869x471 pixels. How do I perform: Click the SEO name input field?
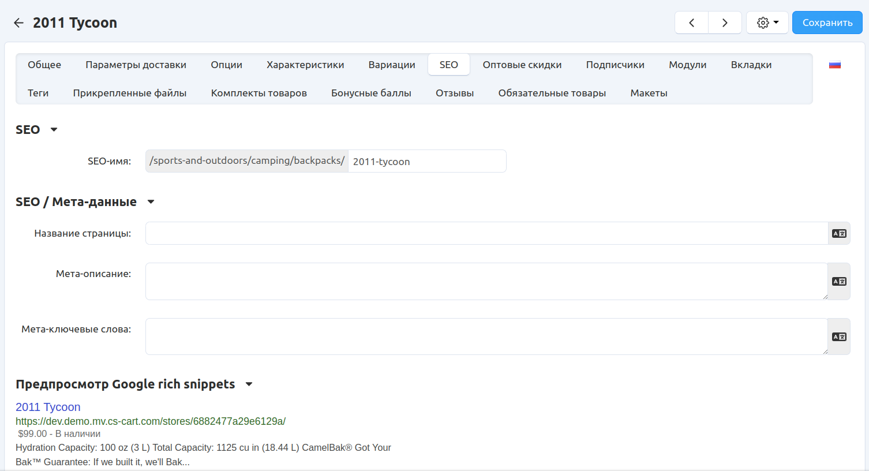point(426,162)
